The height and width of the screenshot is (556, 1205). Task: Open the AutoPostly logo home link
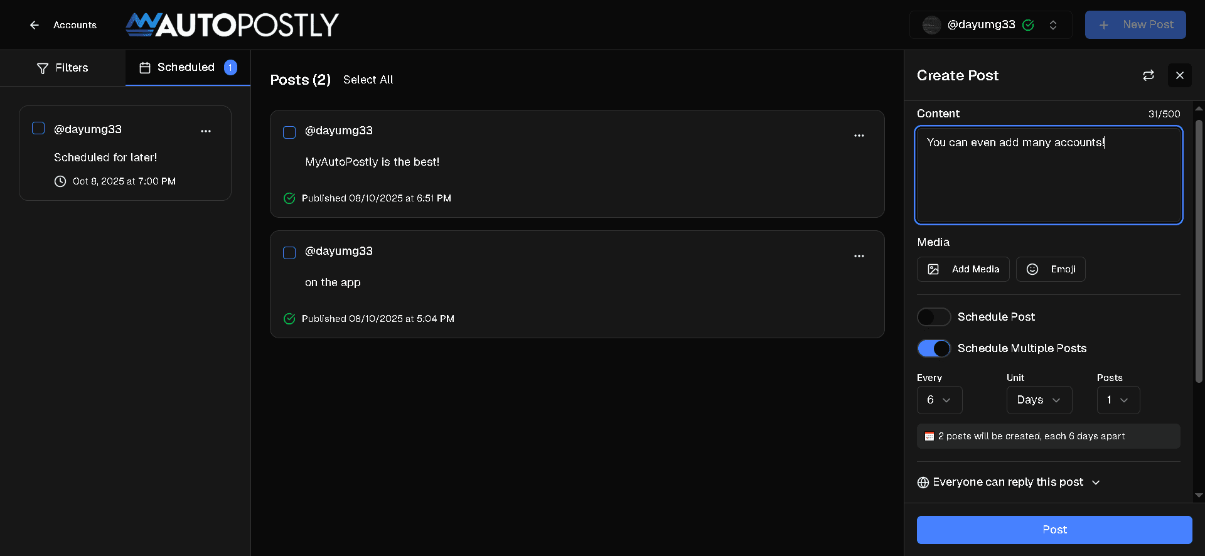[x=232, y=25]
